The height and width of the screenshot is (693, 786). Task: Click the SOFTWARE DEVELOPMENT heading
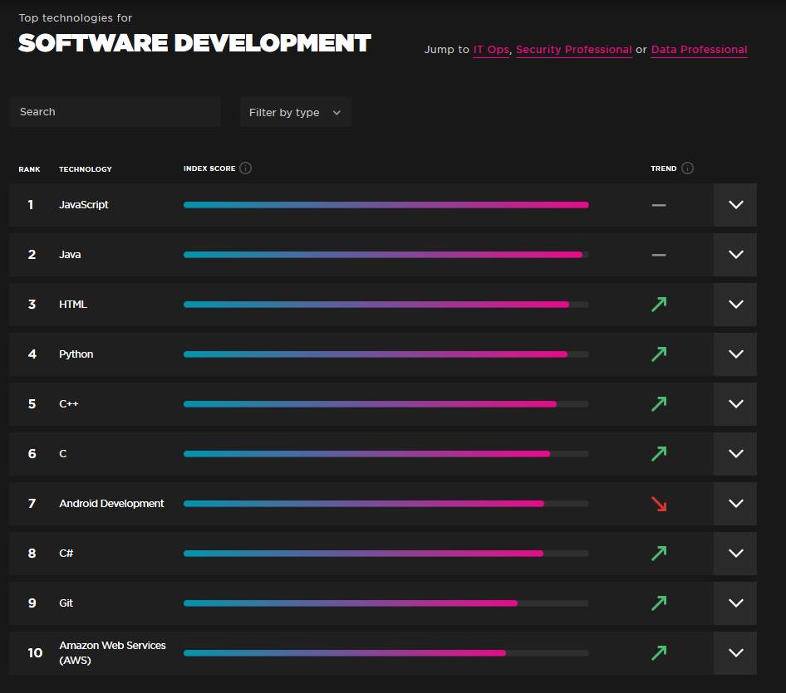pyautogui.click(x=194, y=43)
